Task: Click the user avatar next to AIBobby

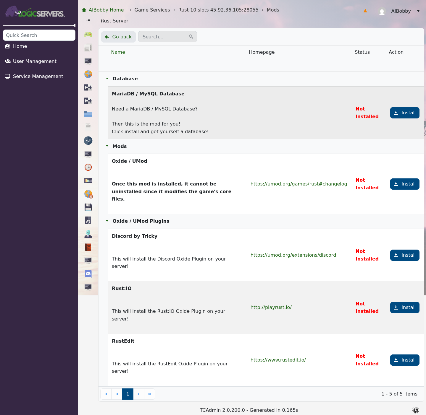Action: 382,12
